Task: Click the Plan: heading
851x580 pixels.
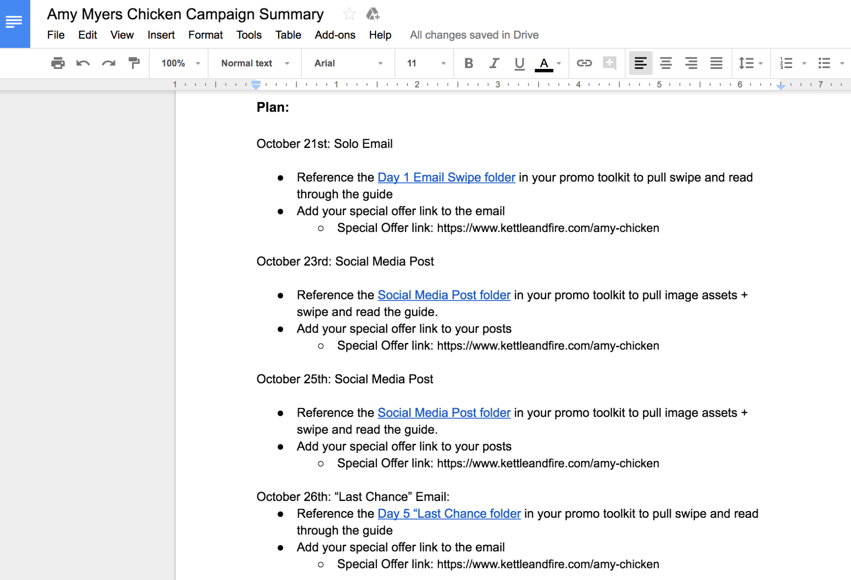Action: pyautogui.click(x=272, y=107)
